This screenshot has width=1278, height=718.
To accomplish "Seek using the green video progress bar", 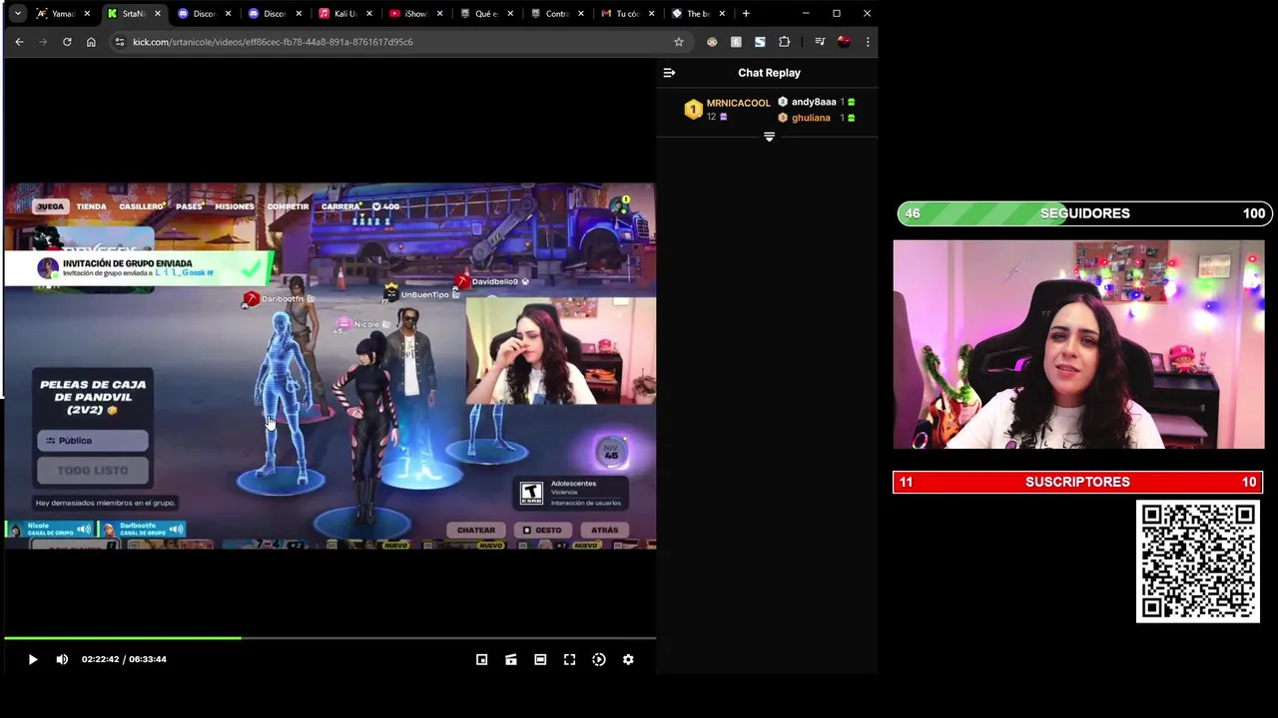I will (x=329, y=637).
